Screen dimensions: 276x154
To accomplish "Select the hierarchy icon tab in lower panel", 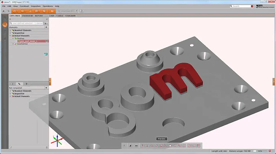I will [x=20, y=84].
